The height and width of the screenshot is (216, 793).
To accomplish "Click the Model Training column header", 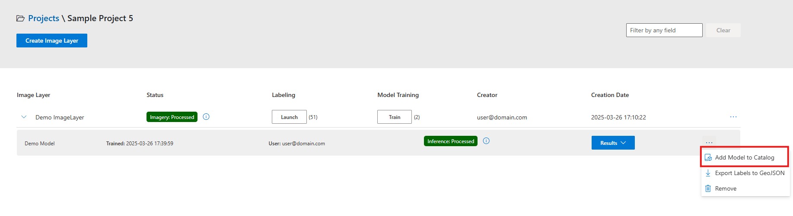I will point(398,95).
